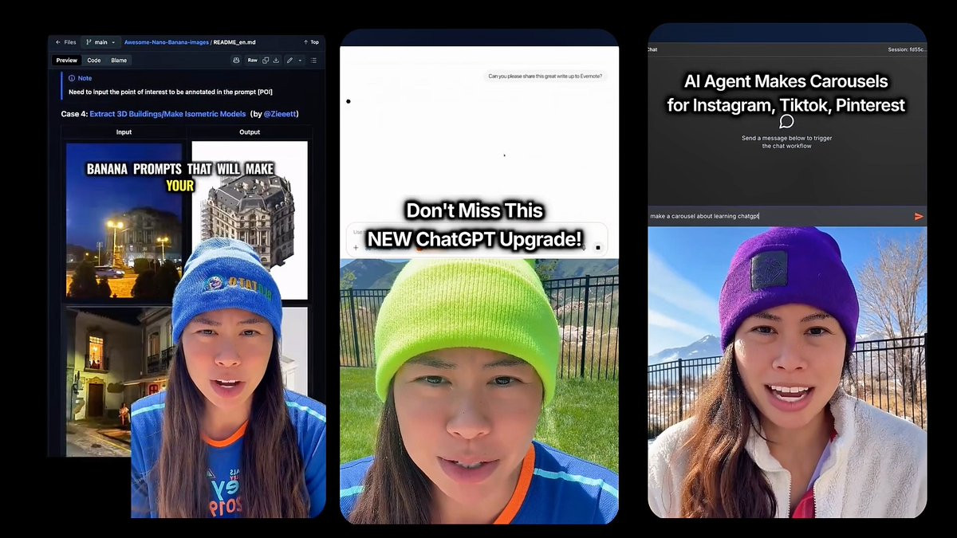Click the Input column header
Viewport: 957px width, 538px height.
click(124, 132)
